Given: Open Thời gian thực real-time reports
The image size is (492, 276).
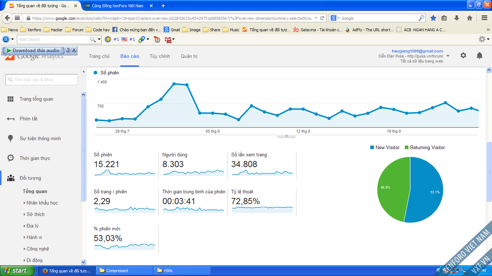Looking at the screenshot, I should pos(35,158).
